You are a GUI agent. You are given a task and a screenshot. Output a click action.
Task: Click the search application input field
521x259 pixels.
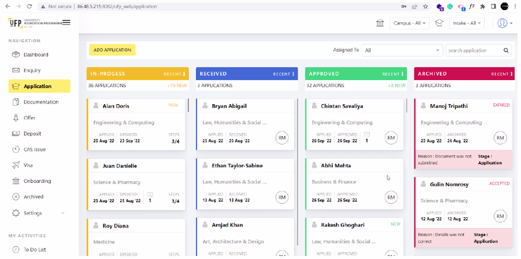tap(474, 51)
